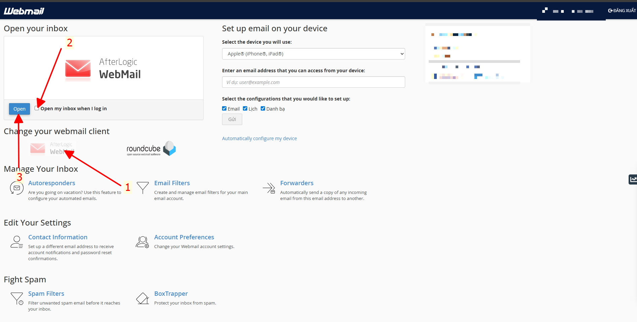Image resolution: width=637 pixels, height=322 pixels.
Task: Enable "Open my inbox when I log in"
Action: pos(37,108)
